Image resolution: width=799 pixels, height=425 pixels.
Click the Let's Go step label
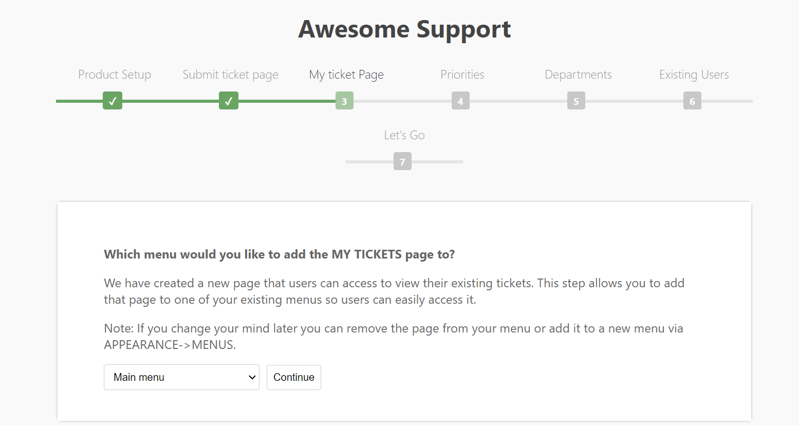[404, 135]
